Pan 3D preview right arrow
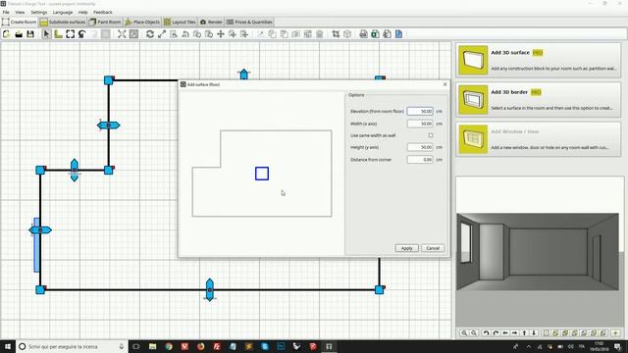This screenshot has width=628, height=353. point(514,333)
